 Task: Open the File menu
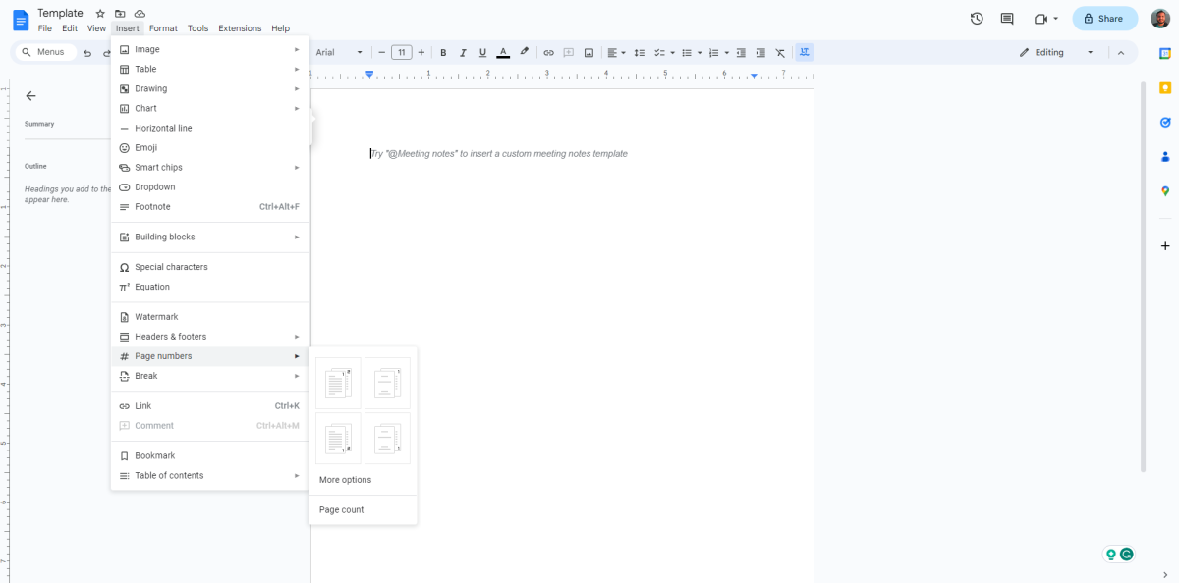(45, 28)
